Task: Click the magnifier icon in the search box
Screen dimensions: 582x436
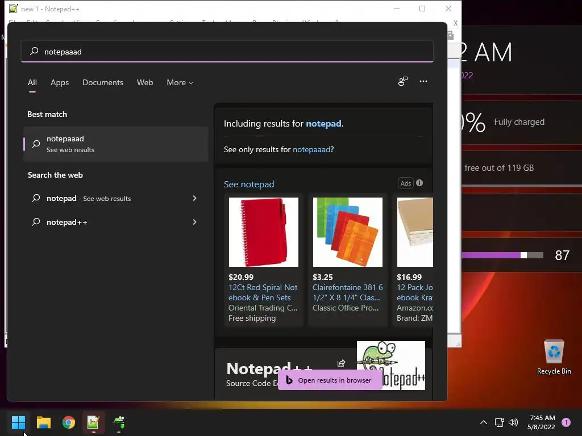Action: [x=34, y=51]
